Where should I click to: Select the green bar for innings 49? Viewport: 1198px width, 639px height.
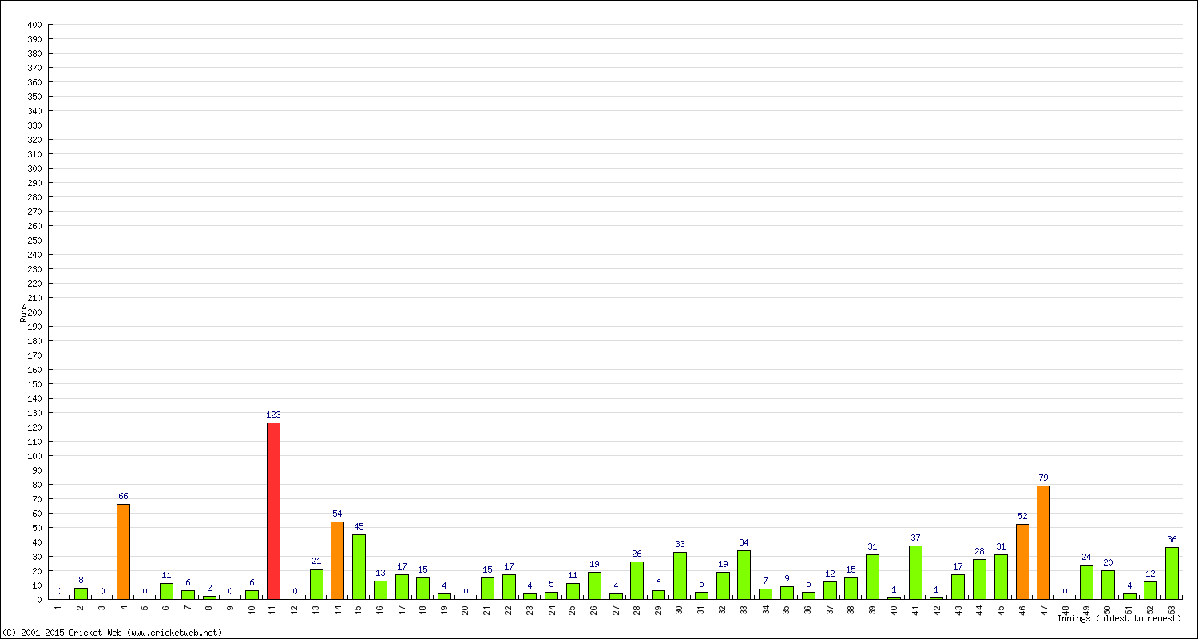point(1086,581)
